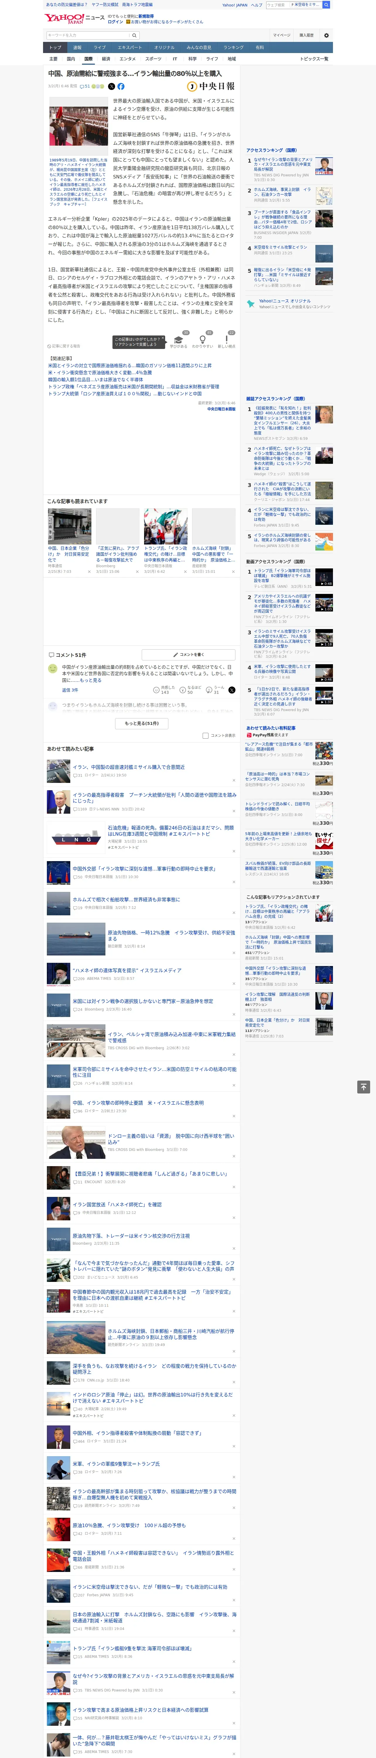This screenshot has width=376, height=1758.
Task: Open the トップ navigation tab
Action: click(55, 48)
